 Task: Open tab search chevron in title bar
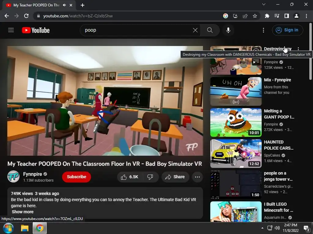(264, 4)
